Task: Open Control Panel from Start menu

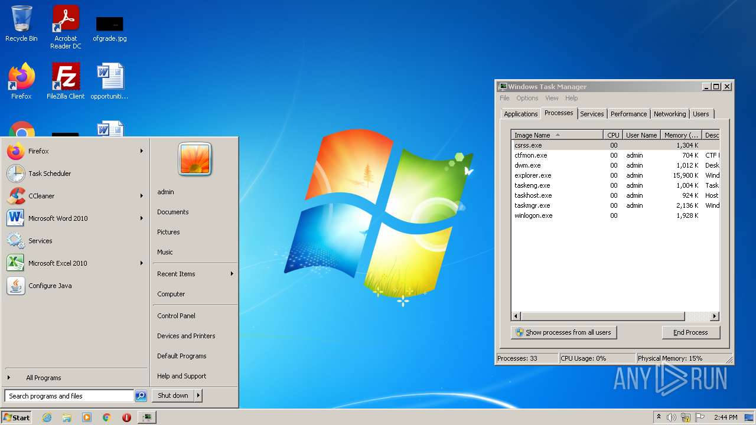Action: (x=176, y=316)
